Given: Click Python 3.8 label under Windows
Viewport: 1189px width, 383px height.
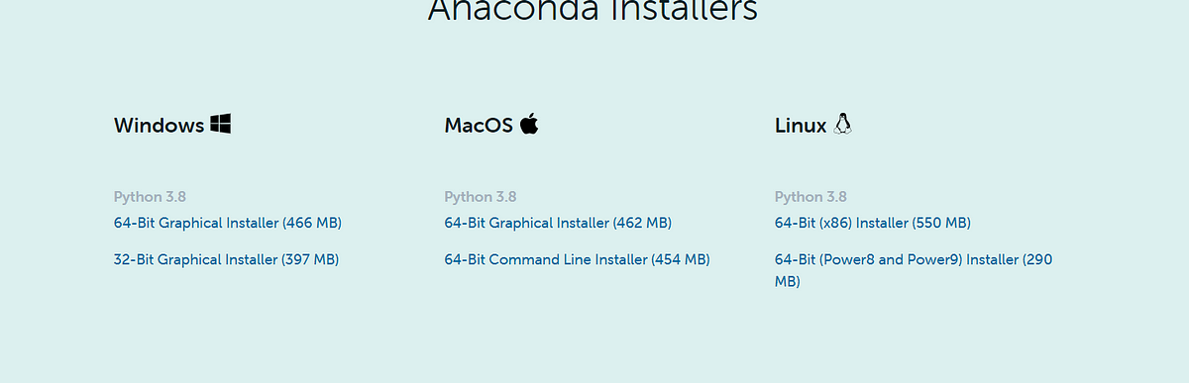Looking at the screenshot, I should click(x=150, y=196).
